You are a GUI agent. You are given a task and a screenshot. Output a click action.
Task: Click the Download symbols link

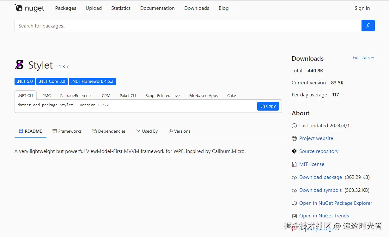(320, 190)
